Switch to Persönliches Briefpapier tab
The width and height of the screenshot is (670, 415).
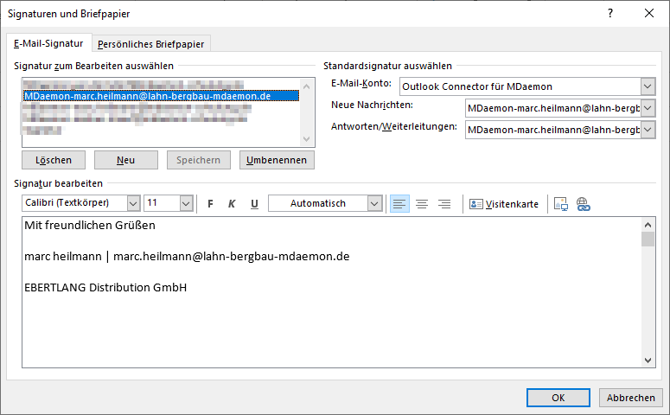click(152, 44)
